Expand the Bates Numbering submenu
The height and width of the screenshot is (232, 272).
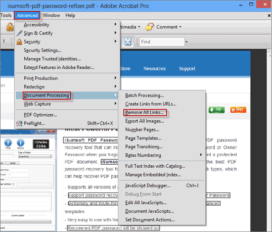tap(162, 155)
